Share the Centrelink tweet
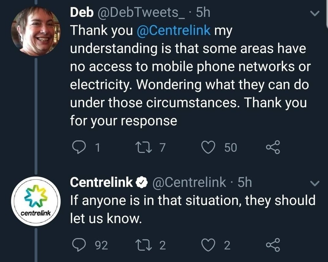Screen dimensions: 328x262 pos(273,245)
